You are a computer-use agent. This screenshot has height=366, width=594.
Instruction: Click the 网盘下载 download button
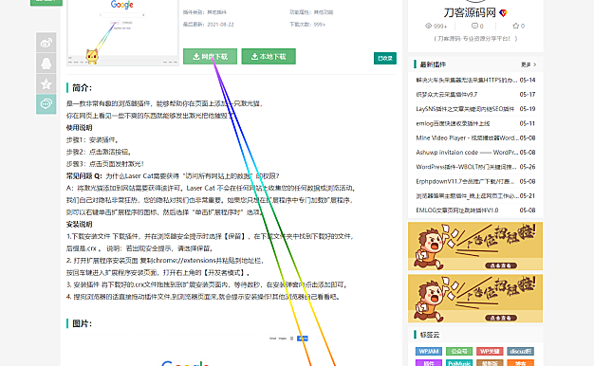point(211,56)
